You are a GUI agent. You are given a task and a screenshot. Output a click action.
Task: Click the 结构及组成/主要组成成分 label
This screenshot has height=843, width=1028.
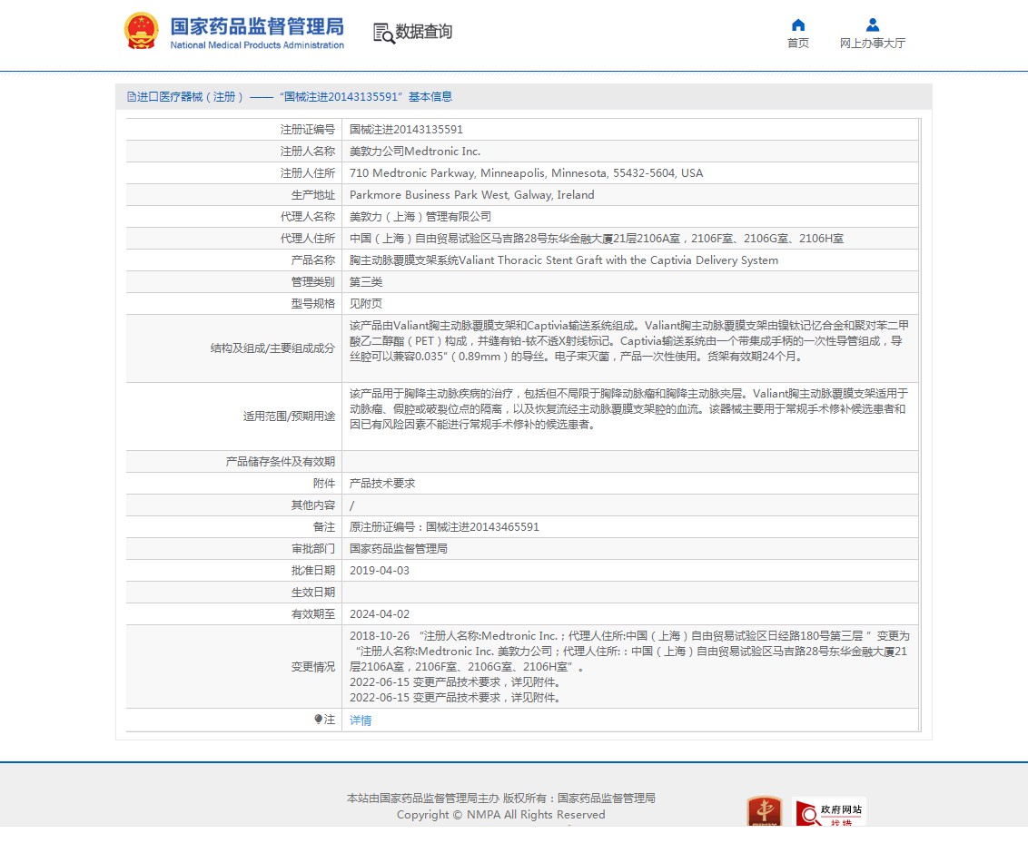pos(272,348)
